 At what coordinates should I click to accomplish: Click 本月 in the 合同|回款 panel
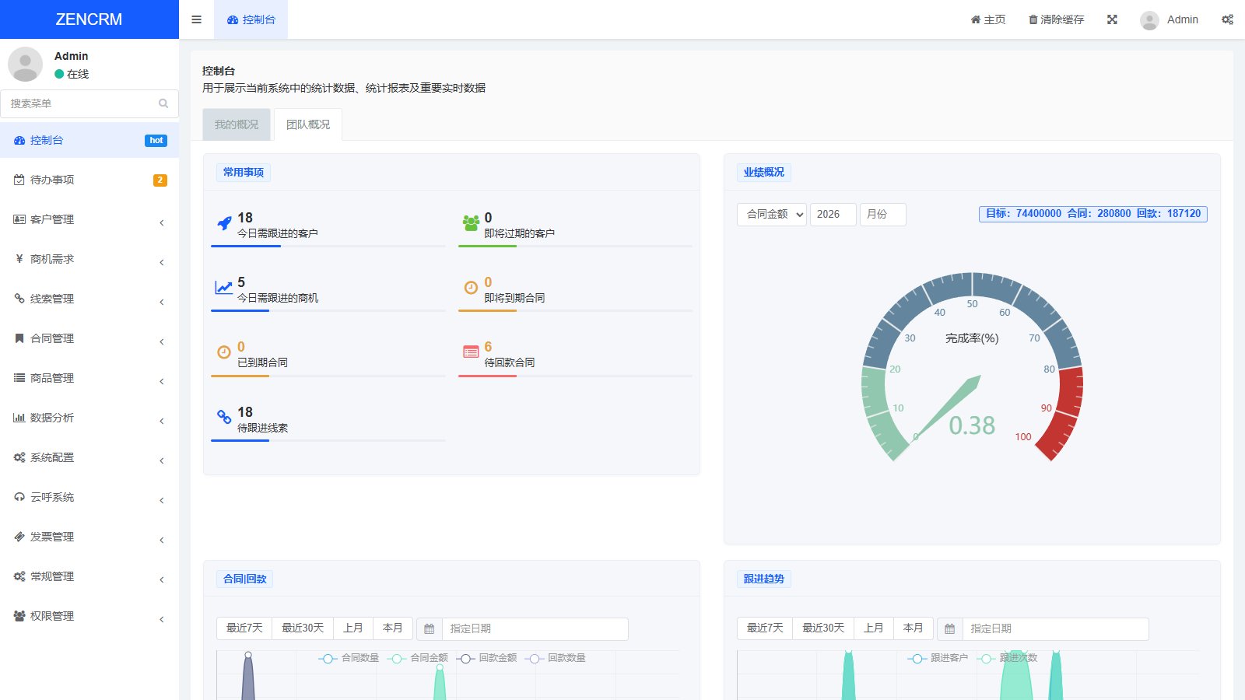[392, 628]
